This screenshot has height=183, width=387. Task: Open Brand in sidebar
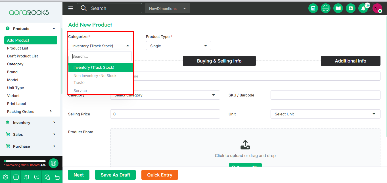point(12,72)
